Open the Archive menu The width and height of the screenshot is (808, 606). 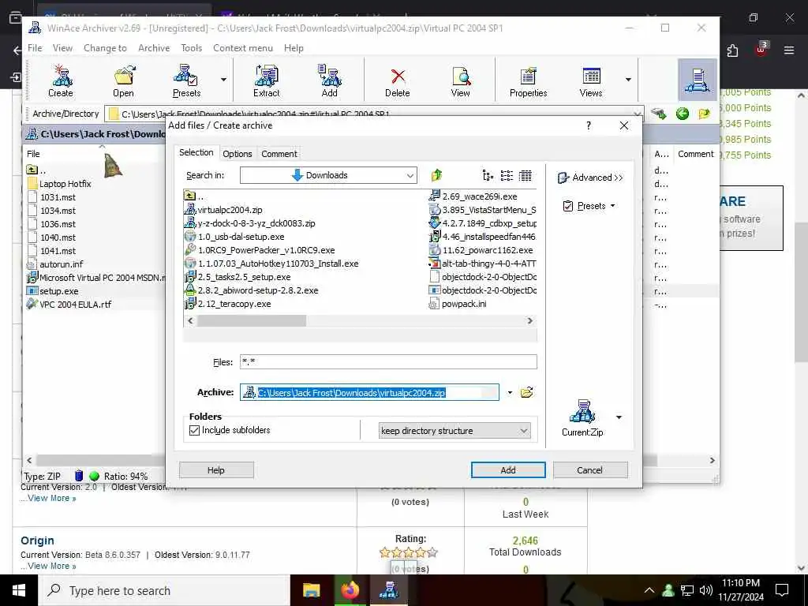pos(154,48)
